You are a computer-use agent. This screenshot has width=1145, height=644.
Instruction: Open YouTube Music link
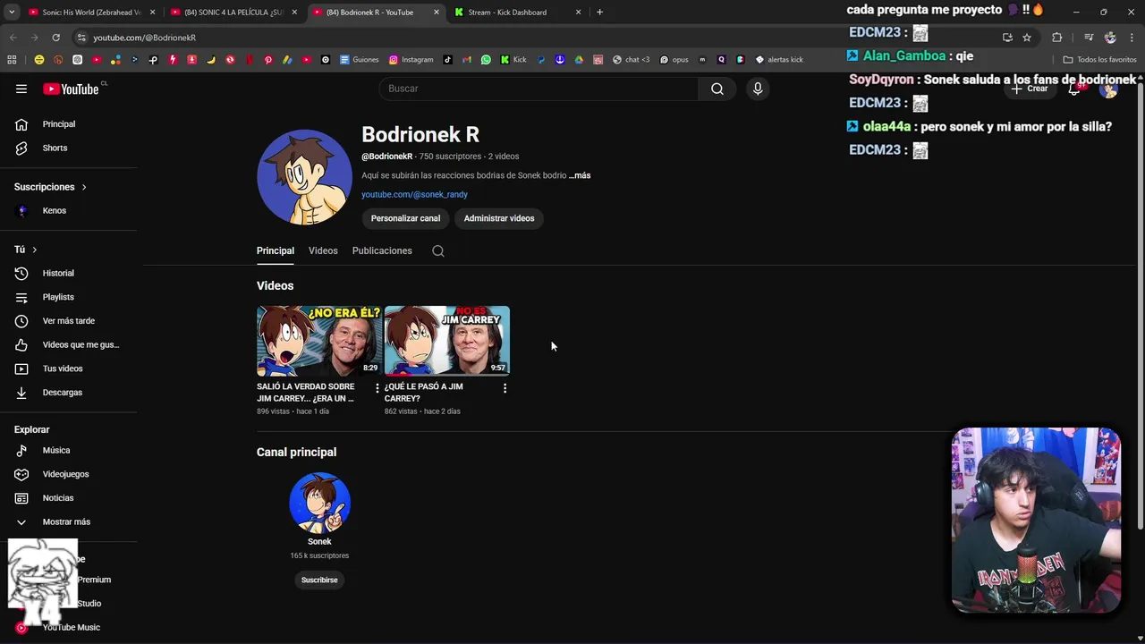click(71, 627)
